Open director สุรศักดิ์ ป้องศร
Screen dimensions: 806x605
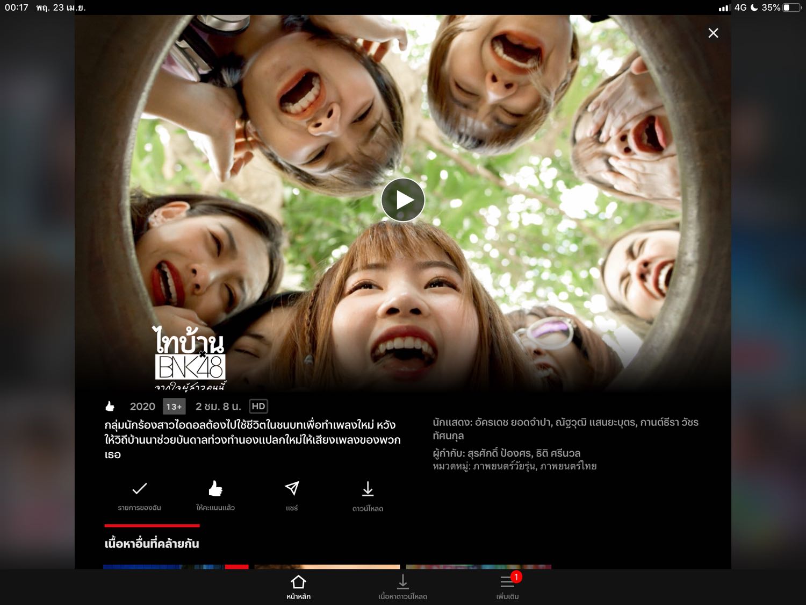click(x=499, y=453)
